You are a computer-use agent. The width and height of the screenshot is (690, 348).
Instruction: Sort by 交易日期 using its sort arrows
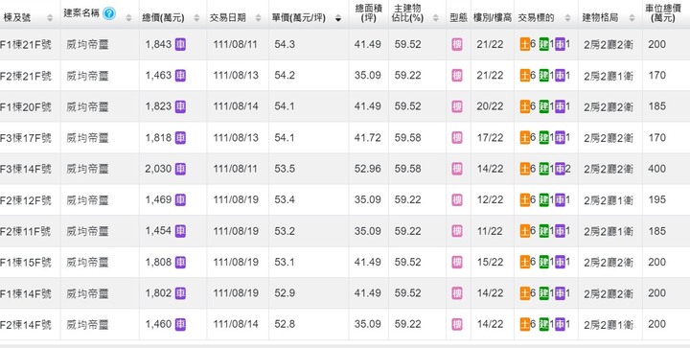pyautogui.click(x=258, y=18)
